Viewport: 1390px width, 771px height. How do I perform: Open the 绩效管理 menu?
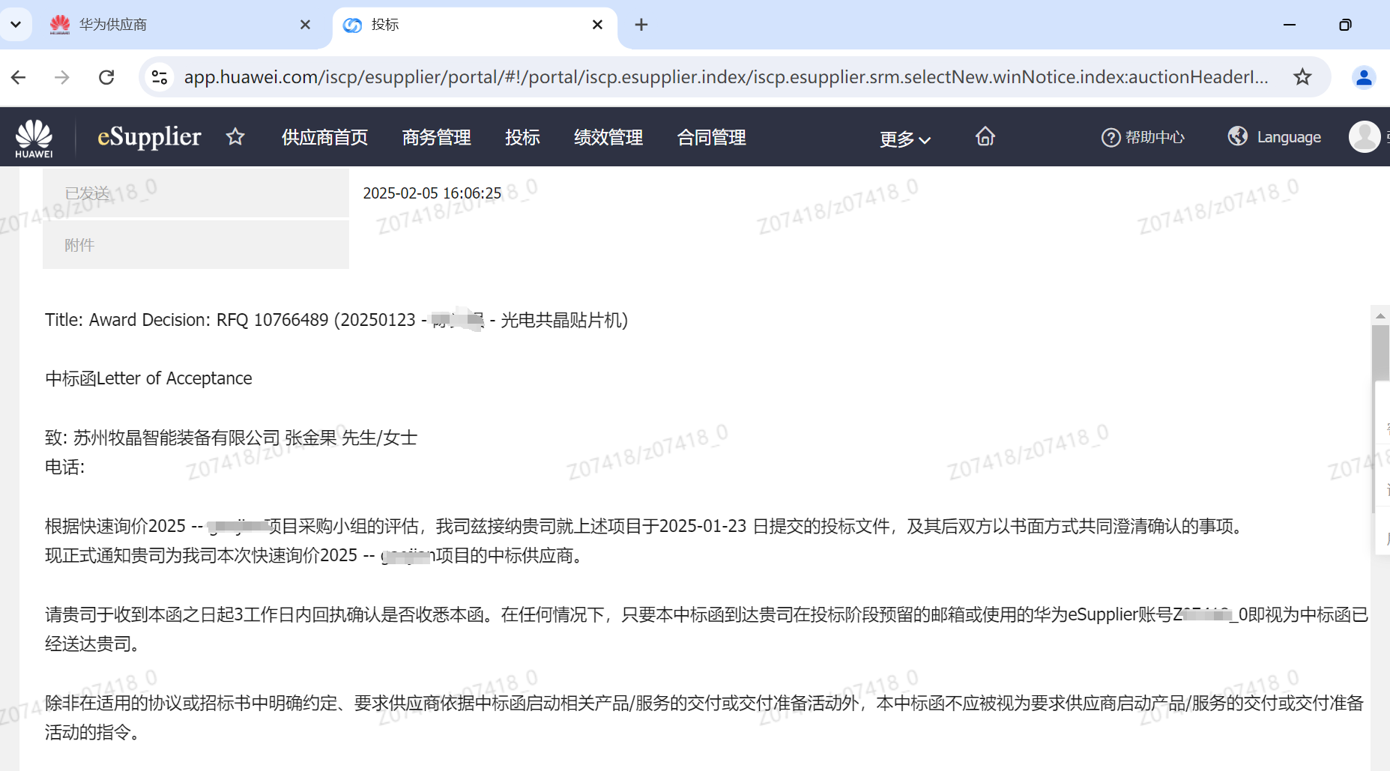point(608,138)
